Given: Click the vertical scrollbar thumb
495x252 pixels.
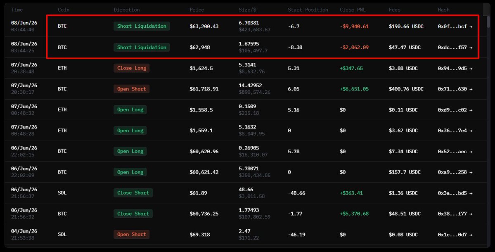Looking at the screenshot, I should [489, 21].
